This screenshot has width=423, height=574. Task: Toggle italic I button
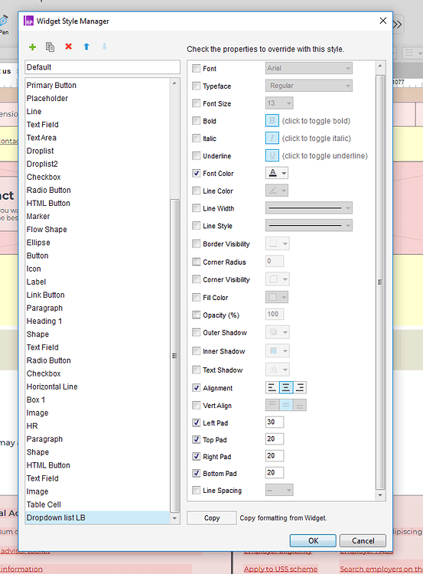[272, 138]
